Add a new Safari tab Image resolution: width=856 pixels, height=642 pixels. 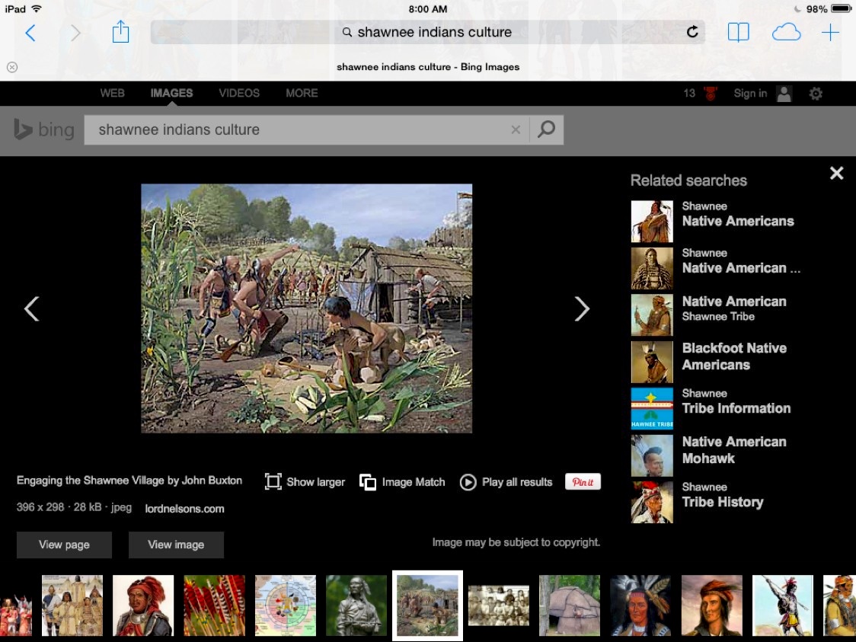[x=830, y=32]
